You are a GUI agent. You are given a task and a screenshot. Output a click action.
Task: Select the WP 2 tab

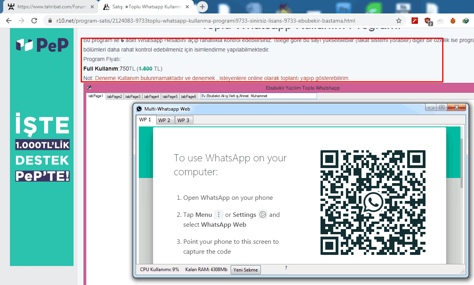click(164, 120)
